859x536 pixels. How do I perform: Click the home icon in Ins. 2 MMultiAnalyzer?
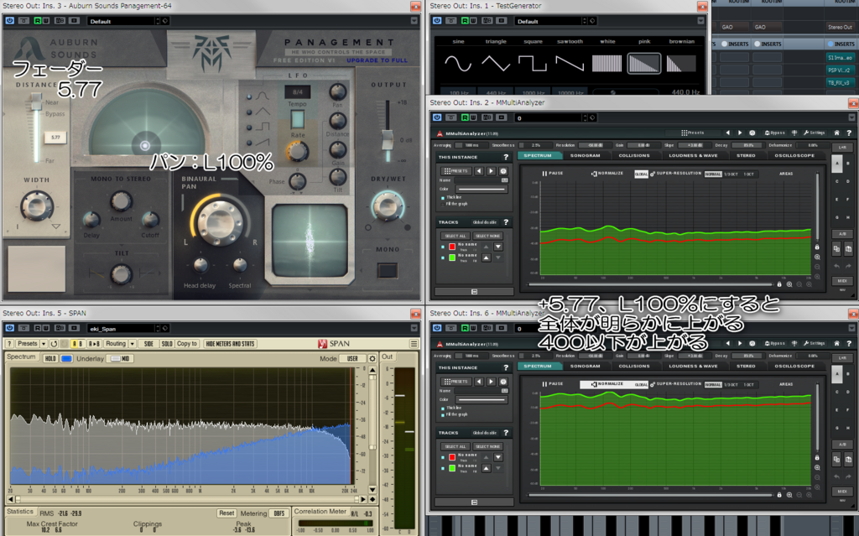click(x=836, y=133)
